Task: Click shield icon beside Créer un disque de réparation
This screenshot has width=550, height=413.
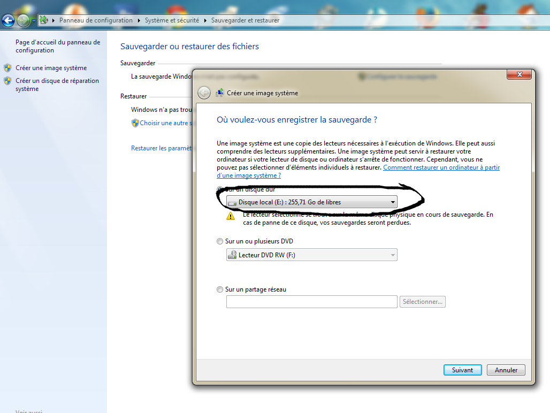Action: (x=7, y=81)
